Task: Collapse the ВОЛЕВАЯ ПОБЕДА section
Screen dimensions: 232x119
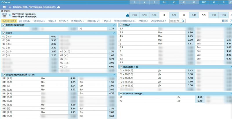Action: (231, 93)
